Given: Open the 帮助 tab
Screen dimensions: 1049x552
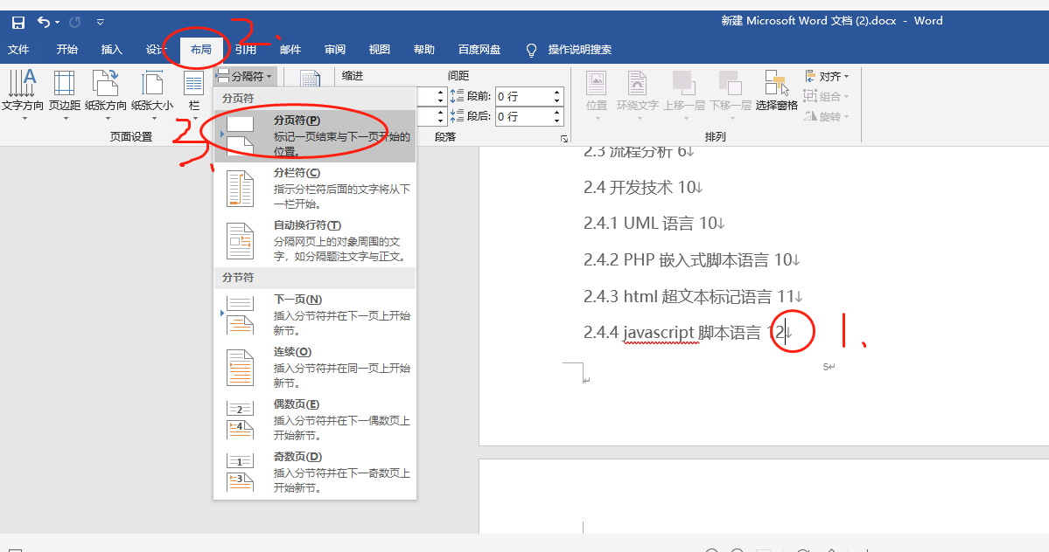Looking at the screenshot, I should 424,50.
